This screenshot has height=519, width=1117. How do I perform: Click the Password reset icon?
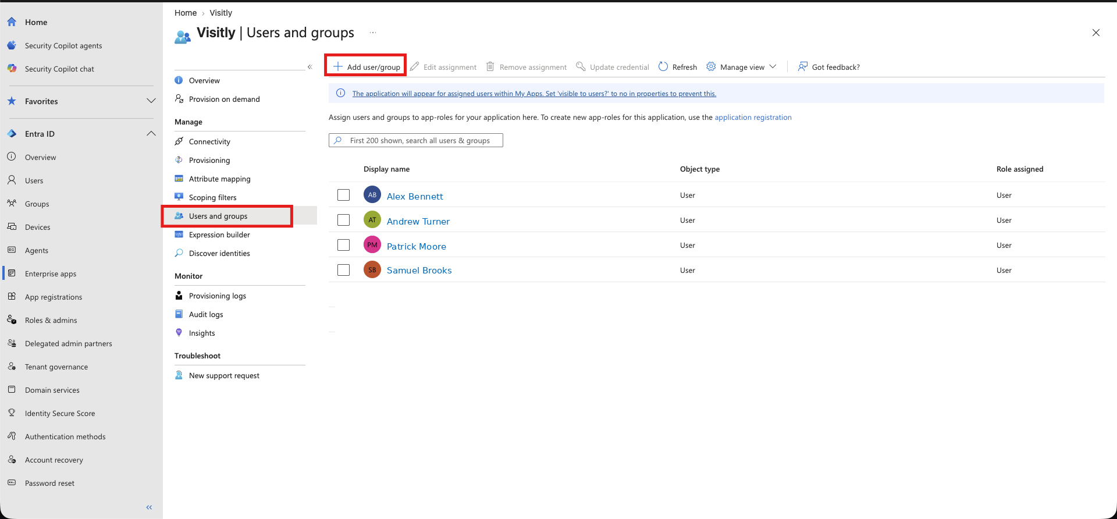coord(12,482)
